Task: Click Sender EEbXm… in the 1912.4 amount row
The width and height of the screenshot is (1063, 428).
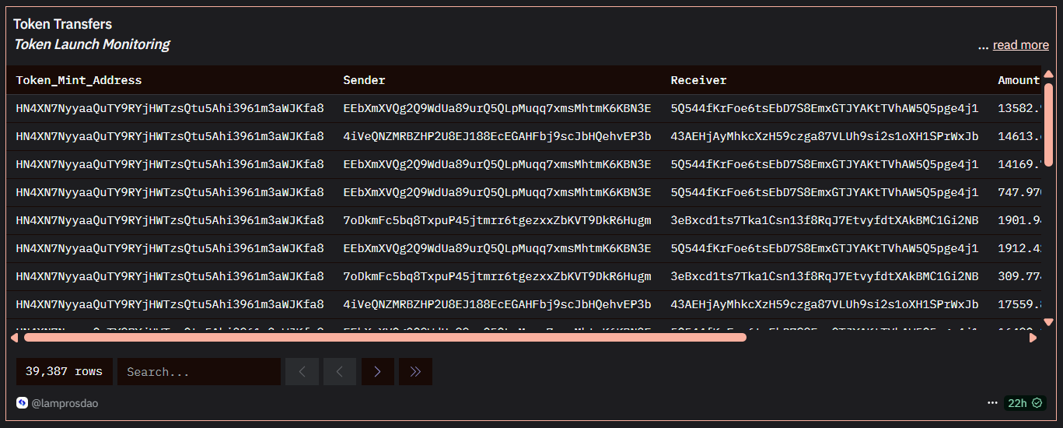Action: coord(497,248)
